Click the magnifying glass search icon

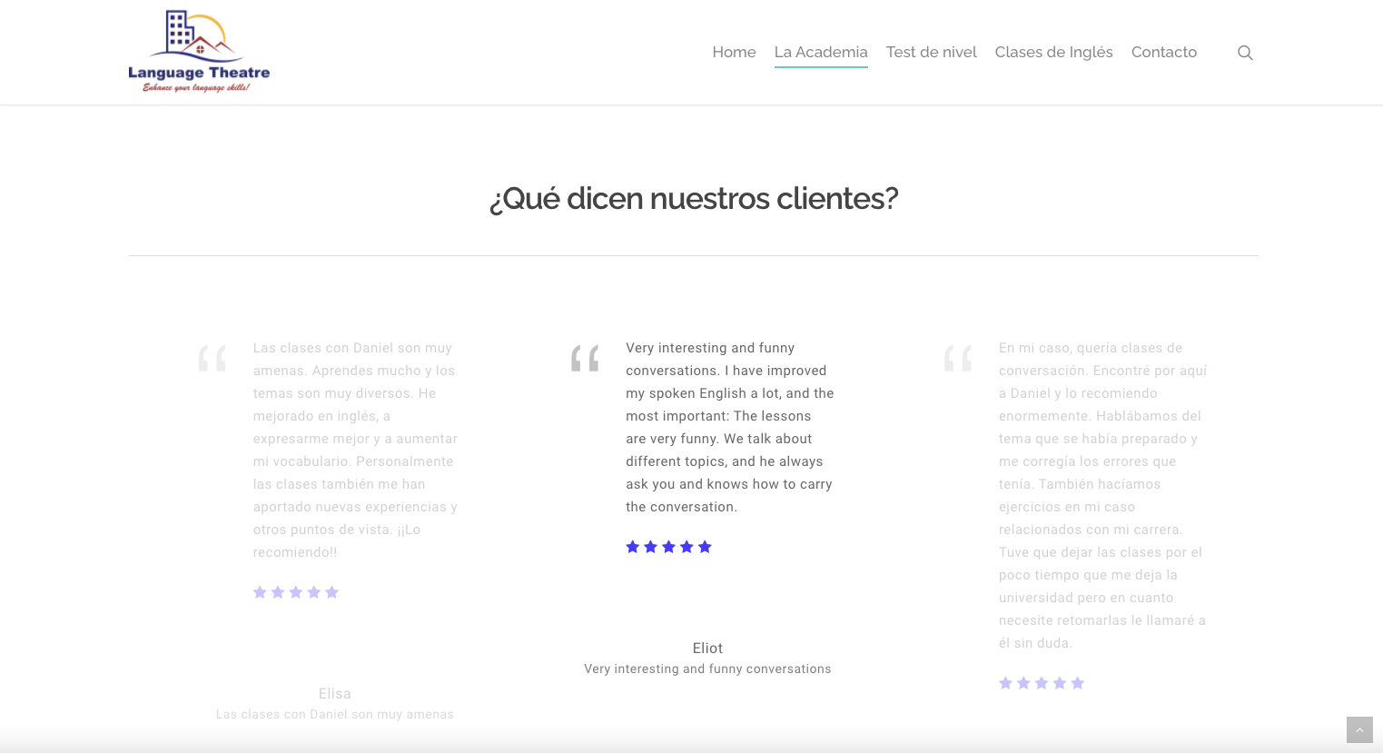tap(1245, 53)
